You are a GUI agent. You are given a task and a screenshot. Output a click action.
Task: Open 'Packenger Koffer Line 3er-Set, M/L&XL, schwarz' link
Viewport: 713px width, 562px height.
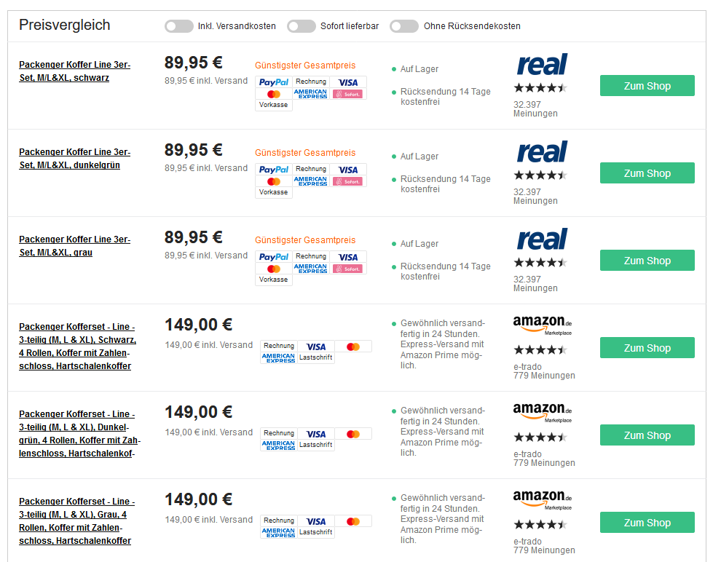click(x=74, y=71)
